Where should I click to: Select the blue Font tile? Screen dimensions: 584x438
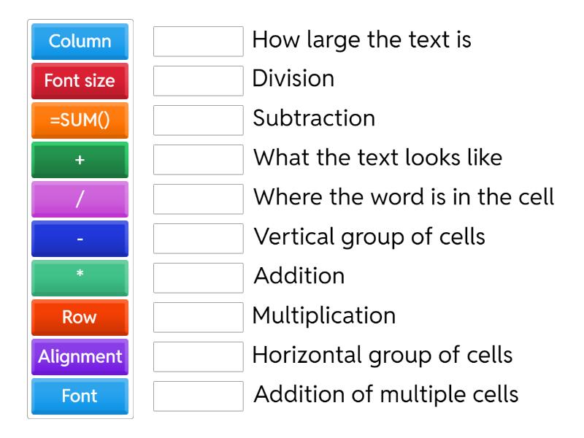pos(80,396)
